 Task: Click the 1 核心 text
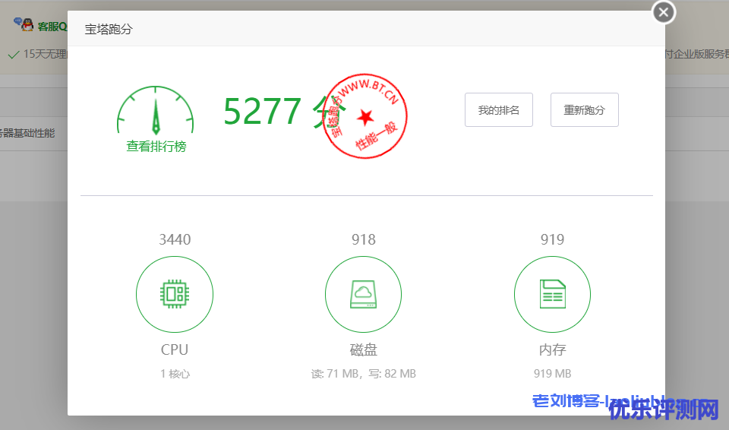click(175, 374)
